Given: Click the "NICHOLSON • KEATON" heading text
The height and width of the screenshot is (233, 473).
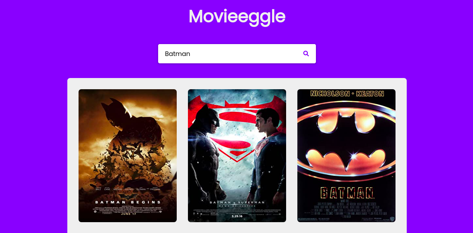Looking at the screenshot, I should pyautogui.click(x=347, y=93).
